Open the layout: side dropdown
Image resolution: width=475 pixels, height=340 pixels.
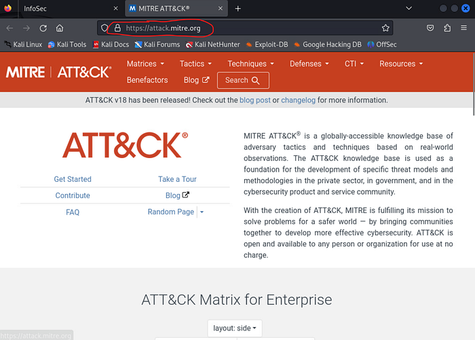click(x=235, y=328)
